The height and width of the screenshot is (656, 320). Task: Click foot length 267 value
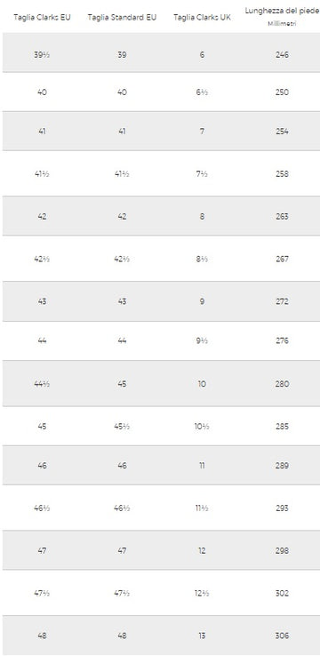(x=283, y=259)
